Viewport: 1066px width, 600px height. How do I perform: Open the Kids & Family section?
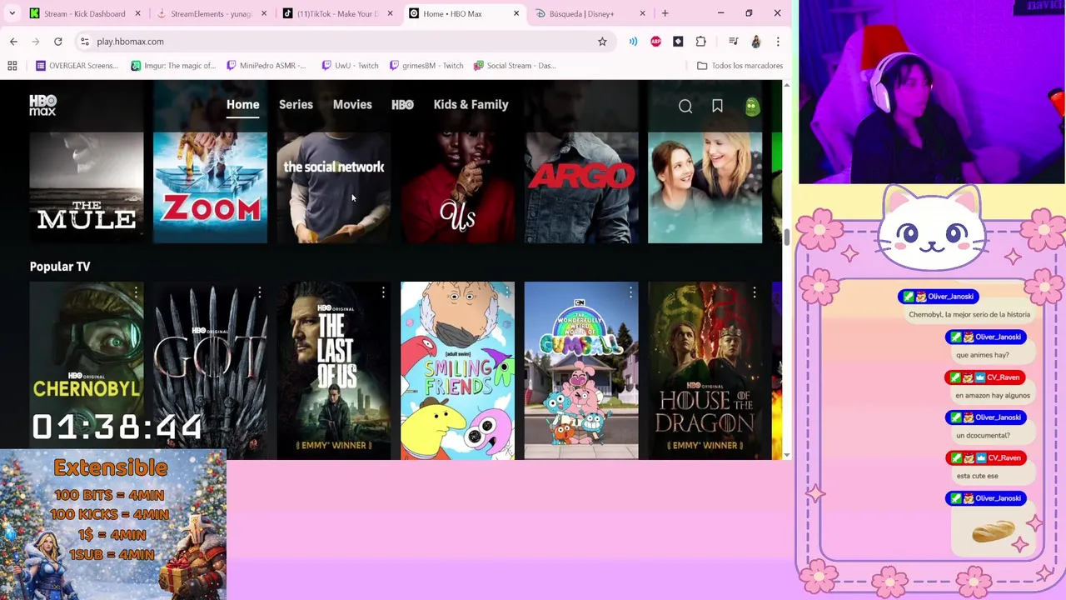click(x=471, y=104)
